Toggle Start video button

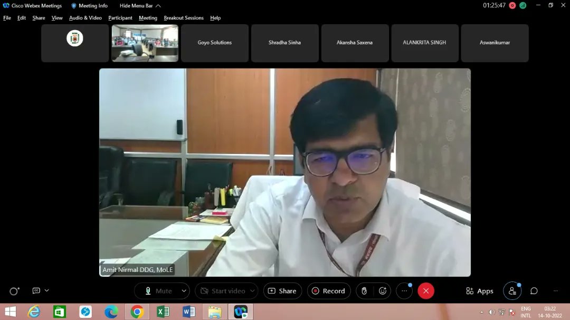[223, 291]
